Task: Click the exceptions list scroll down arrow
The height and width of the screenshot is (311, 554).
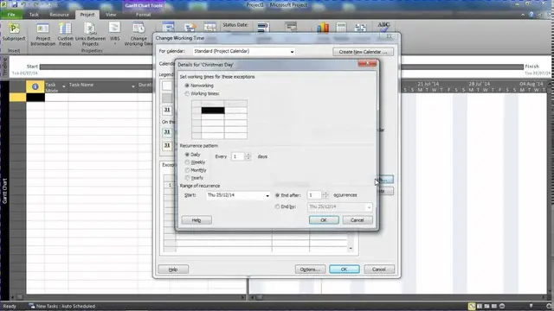Action: click(x=351, y=248)
